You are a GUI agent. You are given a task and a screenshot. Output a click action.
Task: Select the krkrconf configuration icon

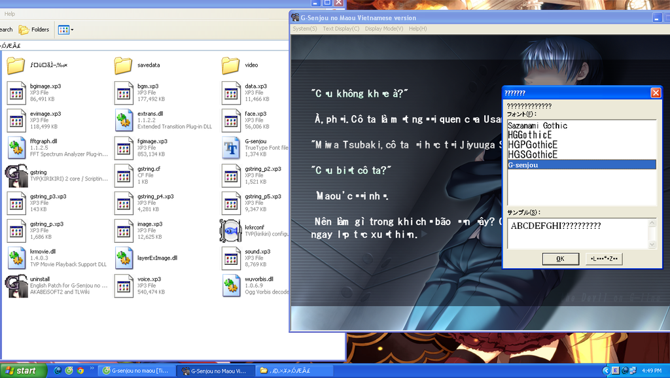click(231, 231)
